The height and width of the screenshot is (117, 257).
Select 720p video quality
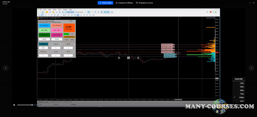(x=242, y=94)
